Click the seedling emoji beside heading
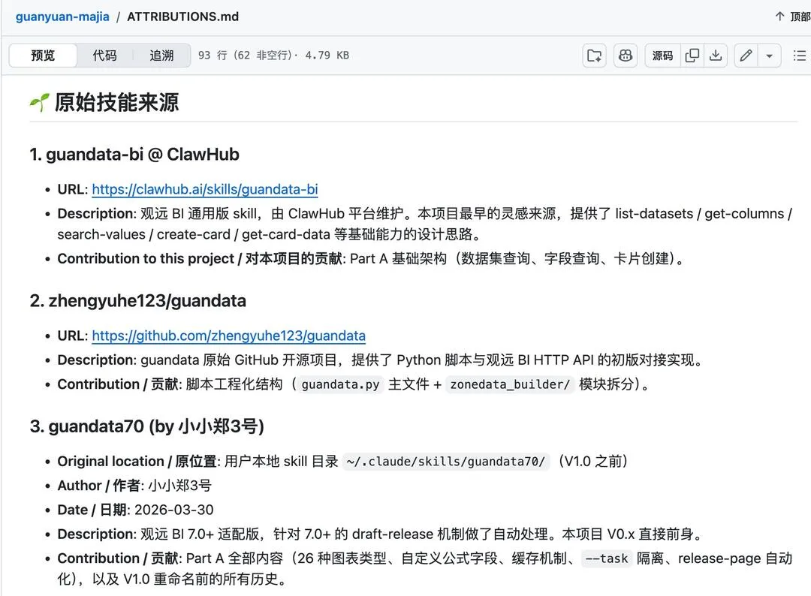This screenshot has width=811, height=596. pyautogui.click(x=40, y=102)
